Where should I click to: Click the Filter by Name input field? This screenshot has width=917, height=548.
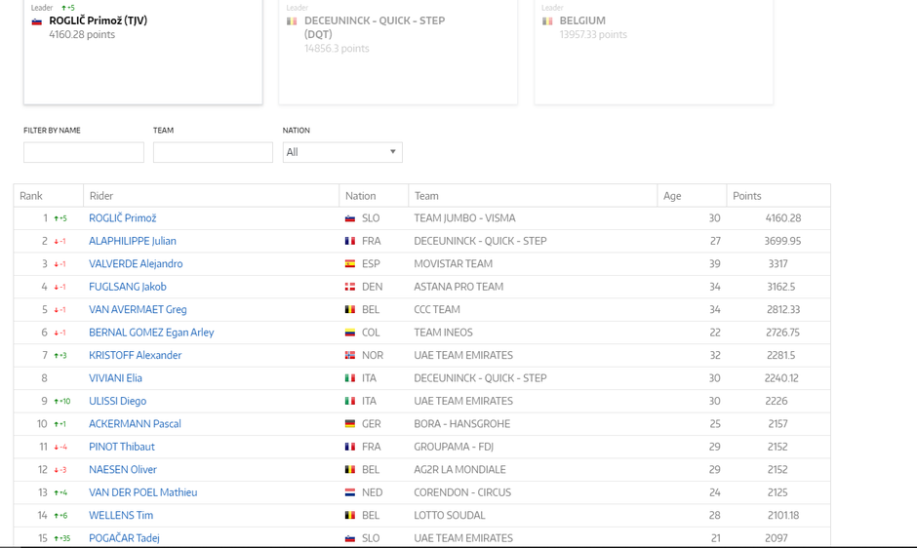pyautogui.click(x=84, y=152)
